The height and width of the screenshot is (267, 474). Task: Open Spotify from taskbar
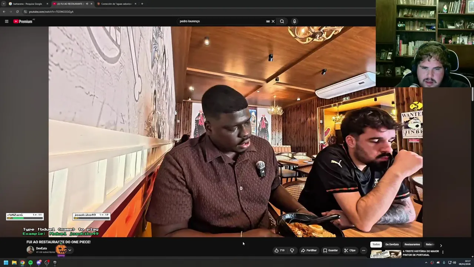[x=30, y=263]
